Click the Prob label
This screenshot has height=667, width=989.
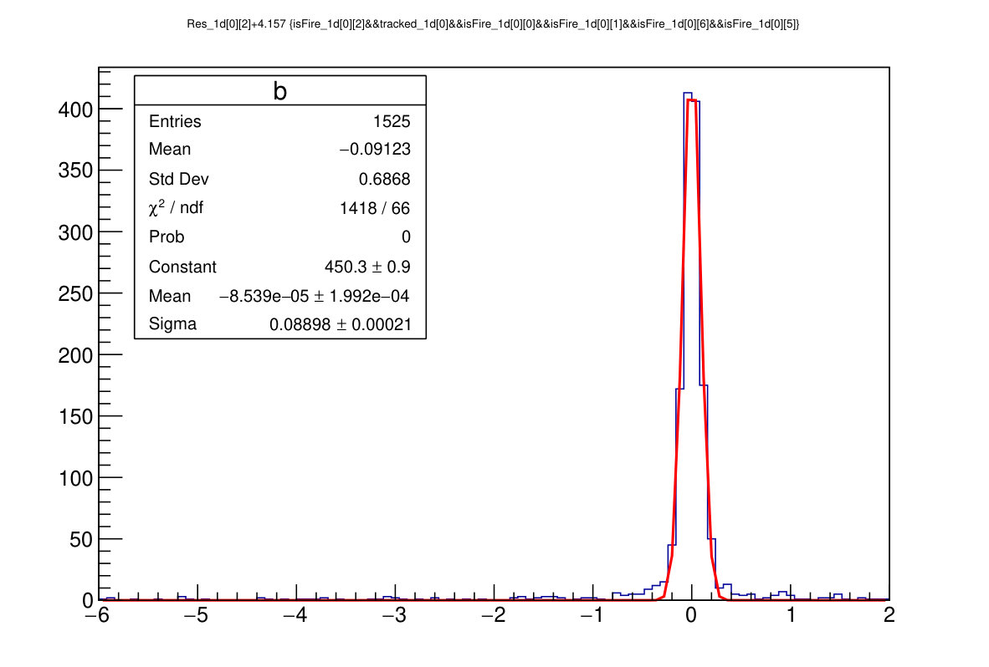point(167,237)
